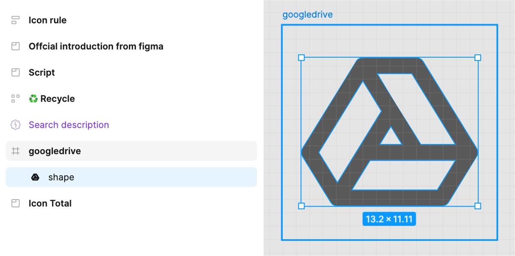The height and width of the screenshot is (256, 515).
Task: Click the Script page icon
Action: [x=15, y=72]
